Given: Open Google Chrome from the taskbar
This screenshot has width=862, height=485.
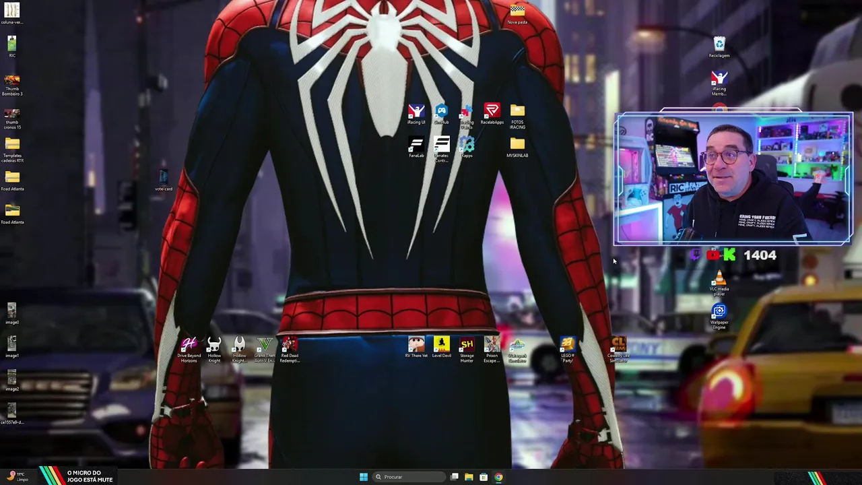Looking at the screenshot, I should click(x=498, y=477).
